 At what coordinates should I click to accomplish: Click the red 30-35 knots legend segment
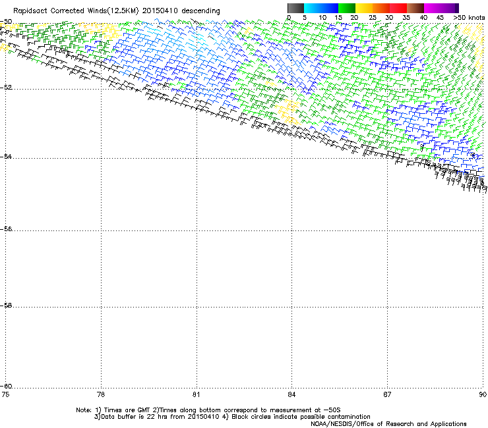398,8
